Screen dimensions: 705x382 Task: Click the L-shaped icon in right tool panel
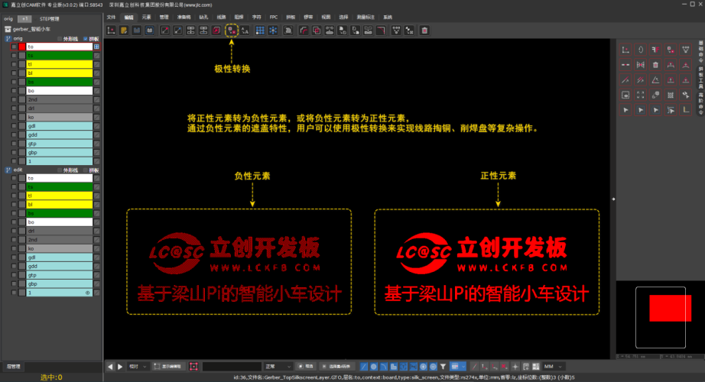tap(686, 110)
